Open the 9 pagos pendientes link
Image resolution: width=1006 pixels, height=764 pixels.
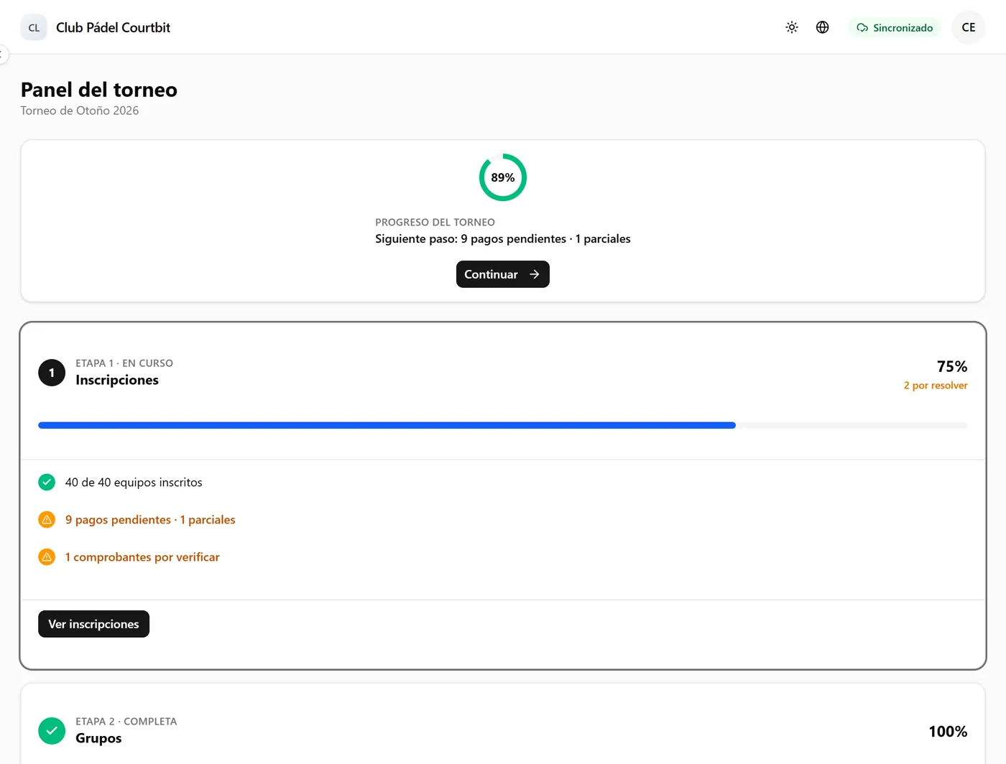point(150,519)
